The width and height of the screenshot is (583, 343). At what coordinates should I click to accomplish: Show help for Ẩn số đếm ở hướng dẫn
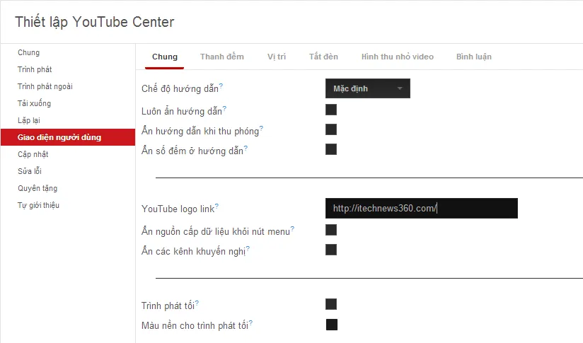tap(246, 149)
